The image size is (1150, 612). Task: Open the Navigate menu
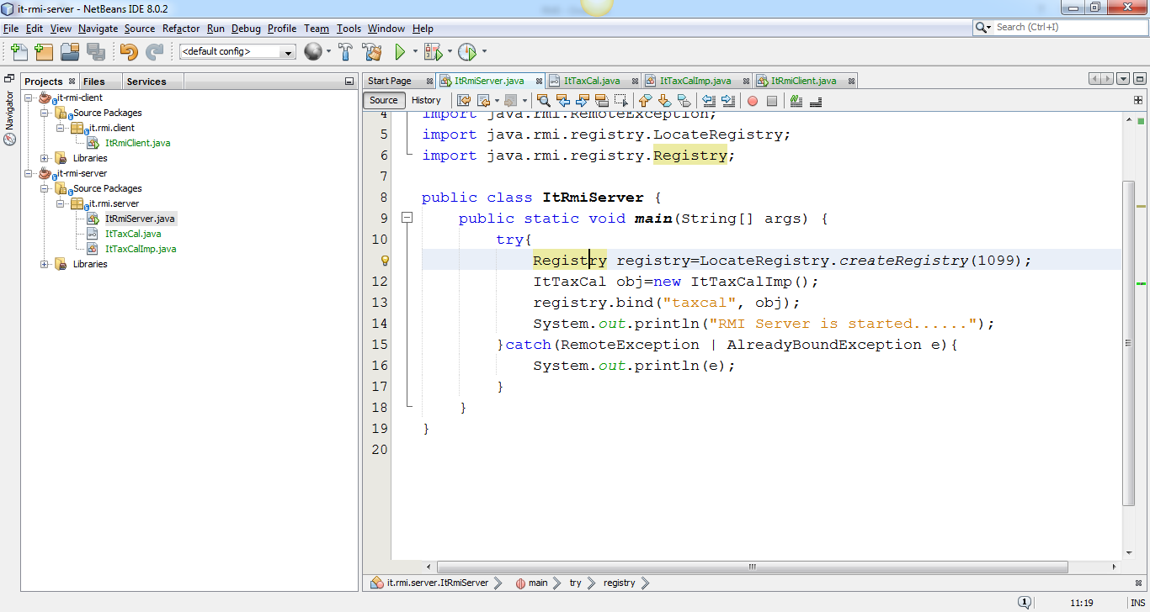coord(98,29)
